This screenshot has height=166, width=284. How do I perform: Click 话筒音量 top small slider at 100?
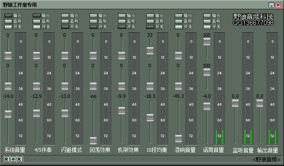coord(207,41)
